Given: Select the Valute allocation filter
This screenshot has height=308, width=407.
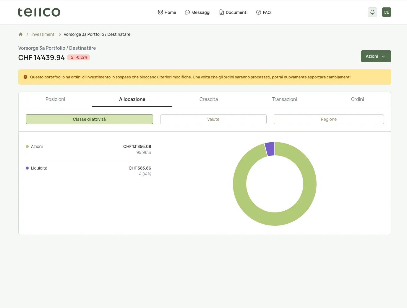Looking at the screenshot, I should click(x=213, y=119).
